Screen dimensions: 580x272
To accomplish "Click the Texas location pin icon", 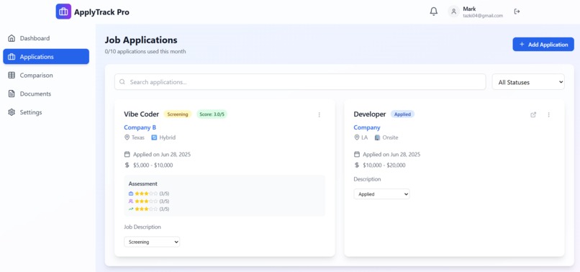I will tap(127, 137).
